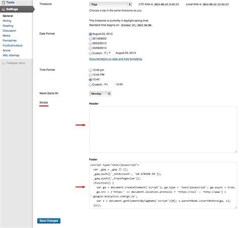
Task: Click the Save Changes button
Action: point(49,221)
